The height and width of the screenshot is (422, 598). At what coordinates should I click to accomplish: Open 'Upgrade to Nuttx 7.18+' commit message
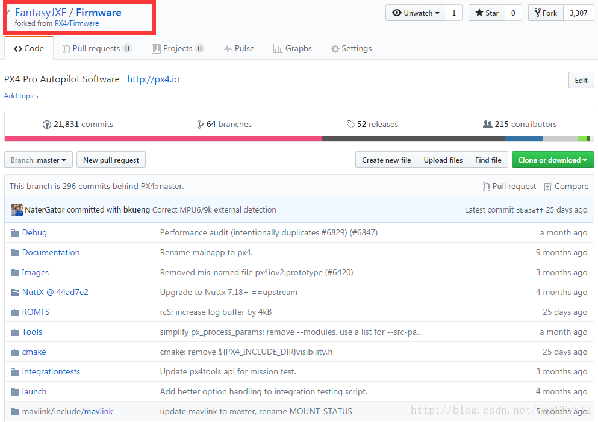point(228,292)
